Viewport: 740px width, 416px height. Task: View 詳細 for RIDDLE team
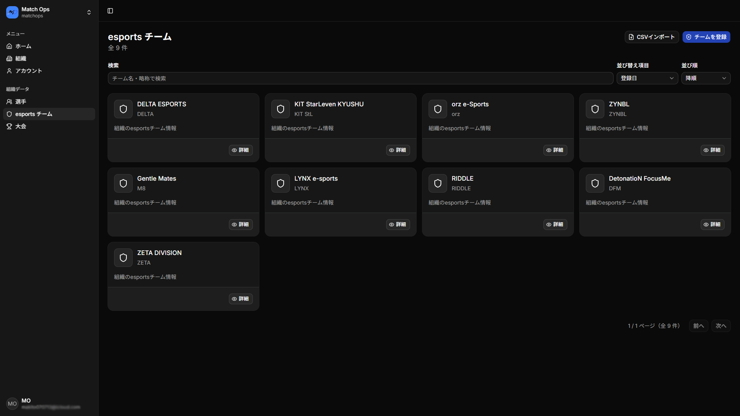coord(555,225)
